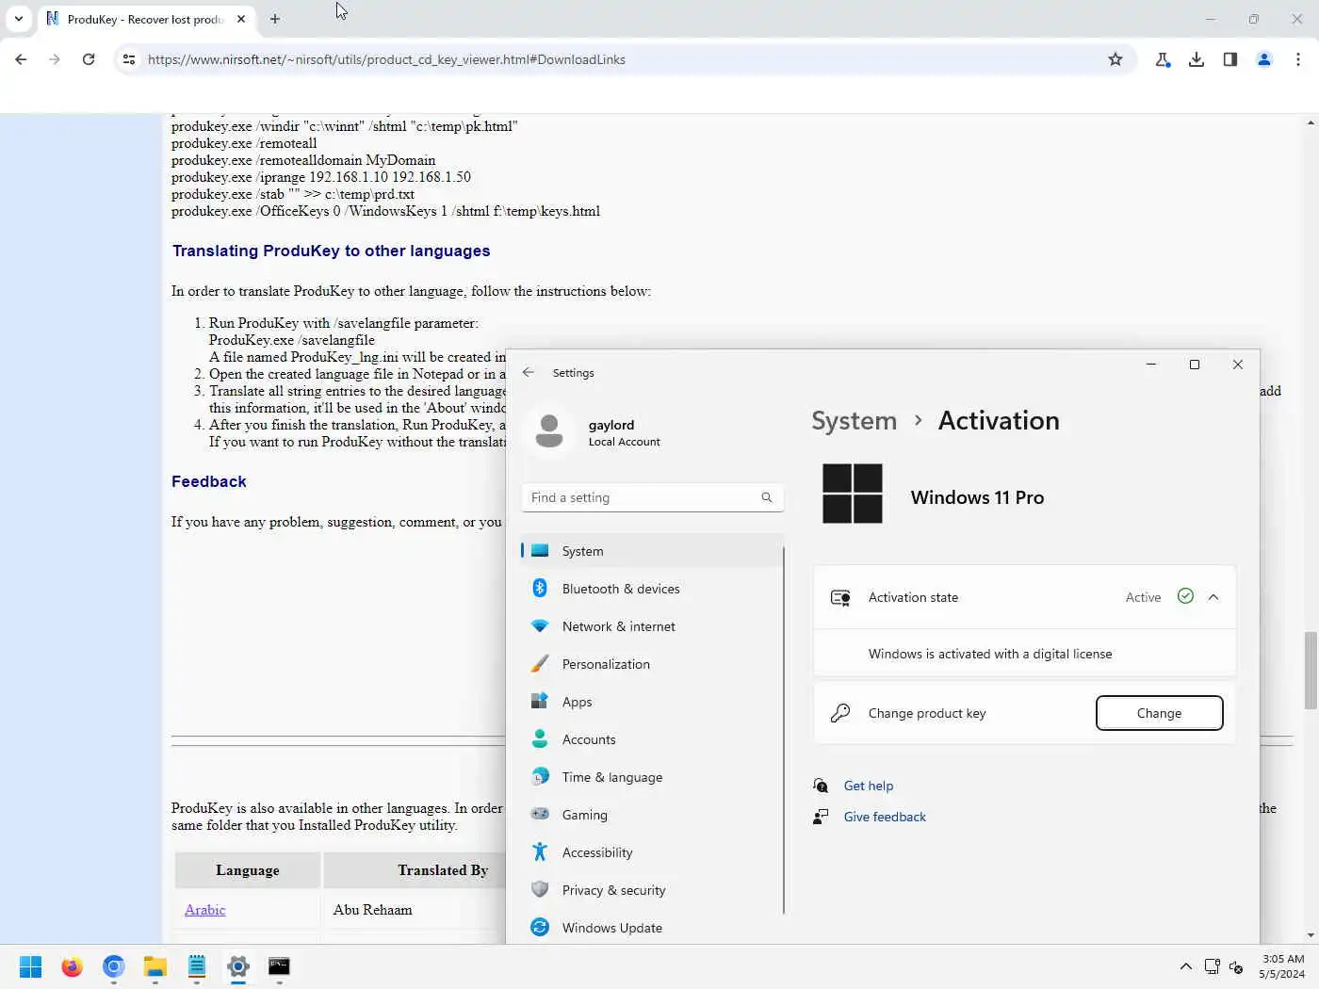Click the Active status label
This screenshot has width=1319, height=989.
click(x=1143, y=597)
